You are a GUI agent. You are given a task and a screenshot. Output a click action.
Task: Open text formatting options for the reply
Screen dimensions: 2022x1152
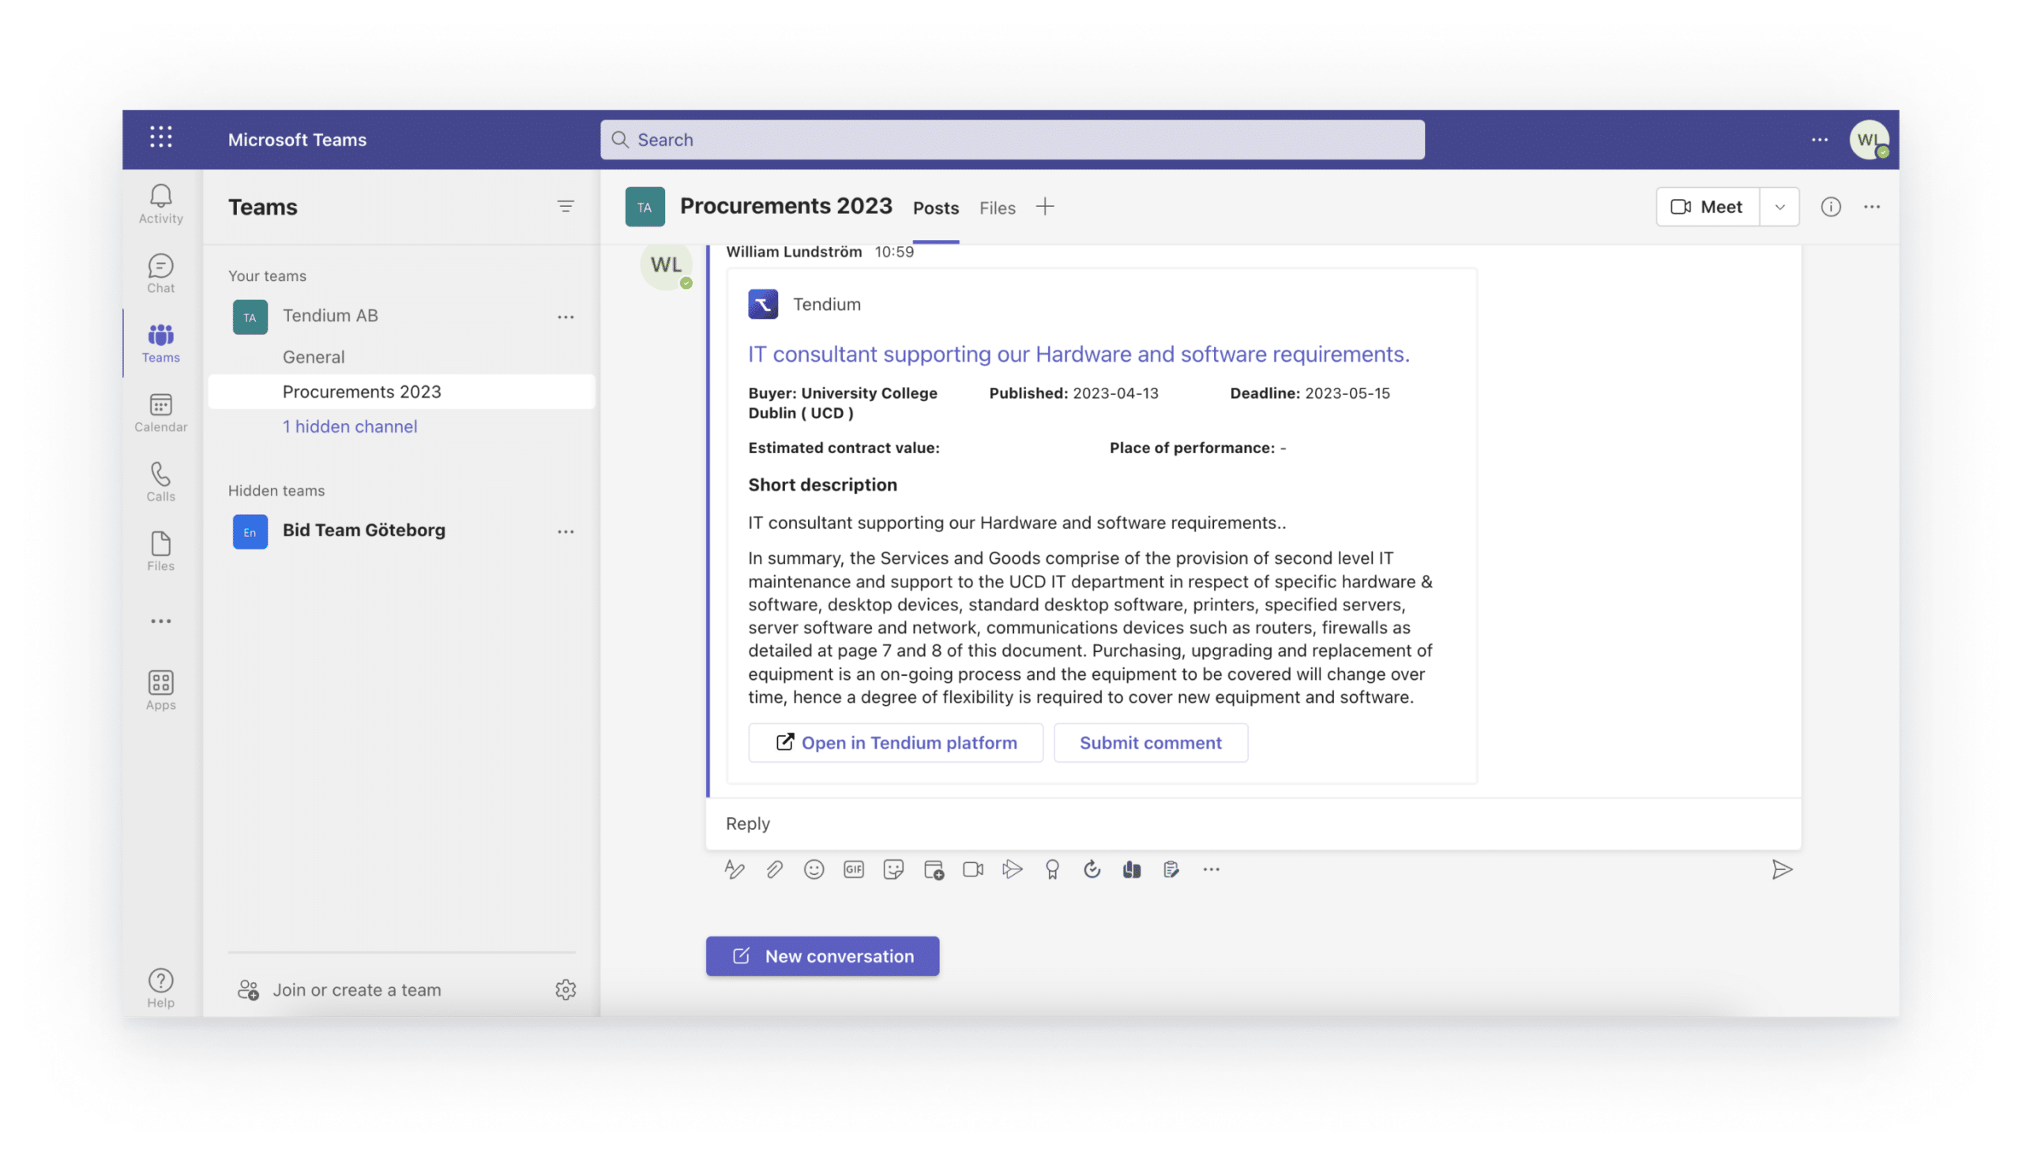click(734, 869)
